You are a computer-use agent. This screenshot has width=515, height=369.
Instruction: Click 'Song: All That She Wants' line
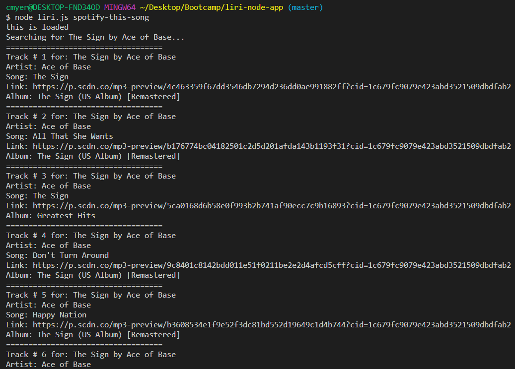(60, 136)
